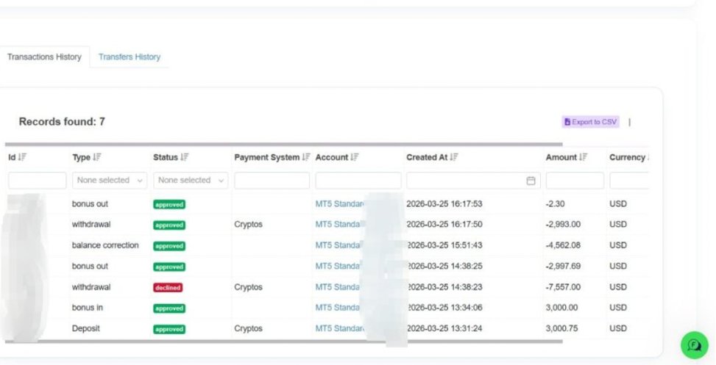Screen dimensions: 716x365
Task: Sort by Created At column icon
Action: 453,157
